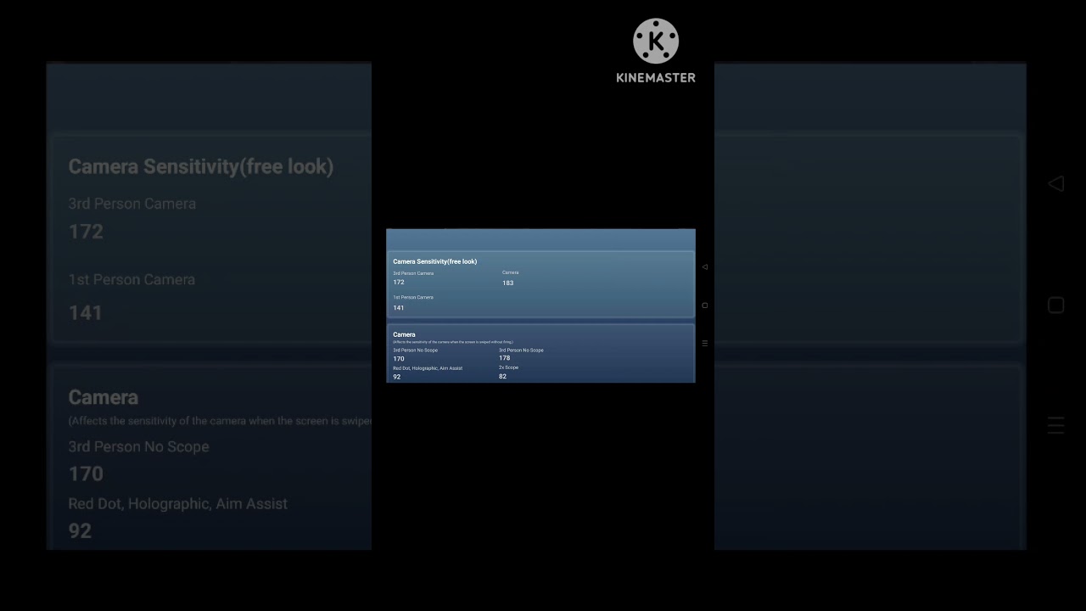Select 3rd Person No Scope value 170 in small center screen
1086x611 pixels.
point(399,359)
